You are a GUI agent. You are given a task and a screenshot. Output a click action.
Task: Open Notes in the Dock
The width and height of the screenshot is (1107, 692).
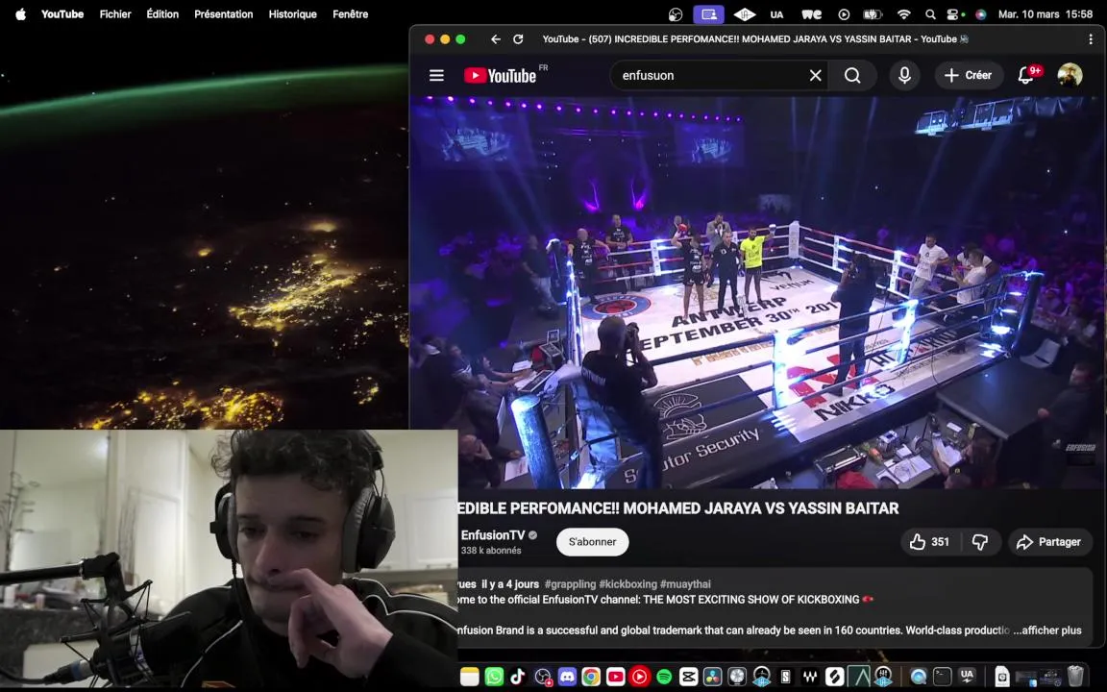[x=470, y=677]
